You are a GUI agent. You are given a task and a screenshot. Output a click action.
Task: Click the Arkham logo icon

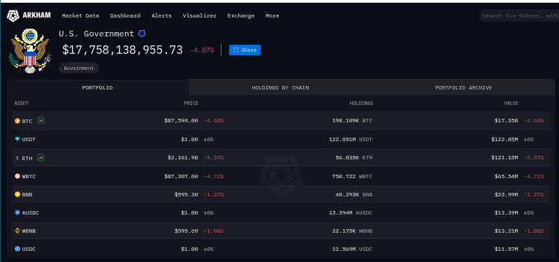[x=13, y=15]
